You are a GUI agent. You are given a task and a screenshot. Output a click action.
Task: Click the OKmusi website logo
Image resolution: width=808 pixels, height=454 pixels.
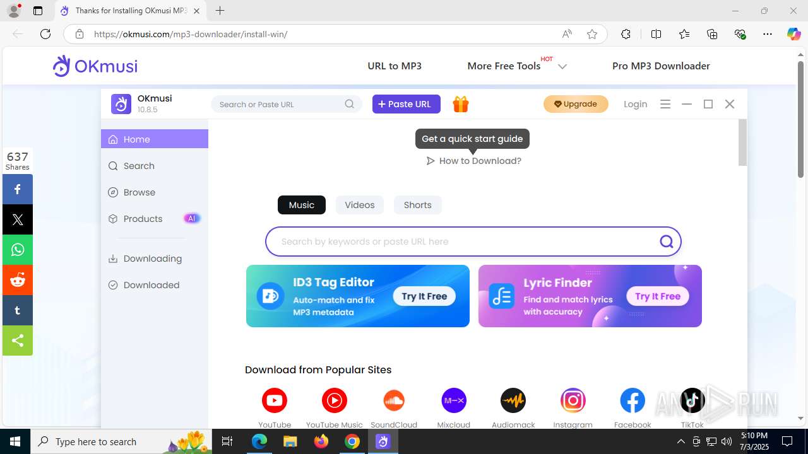tap(95, 66)
